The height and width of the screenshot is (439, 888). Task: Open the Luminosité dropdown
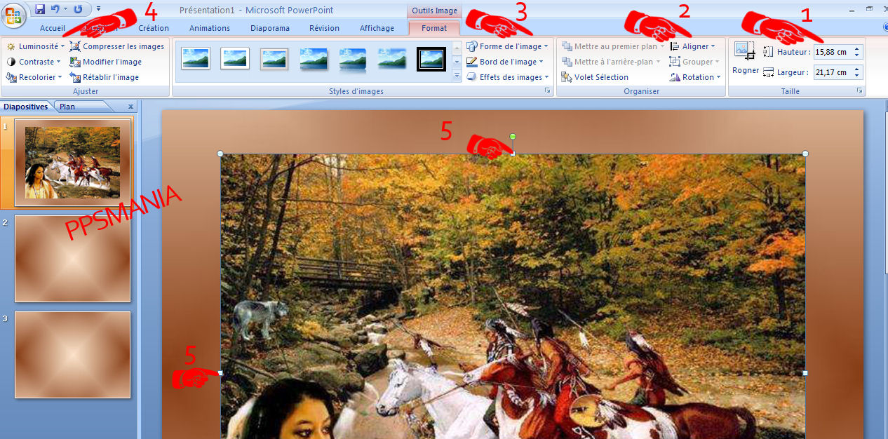[x=36, y=46]
